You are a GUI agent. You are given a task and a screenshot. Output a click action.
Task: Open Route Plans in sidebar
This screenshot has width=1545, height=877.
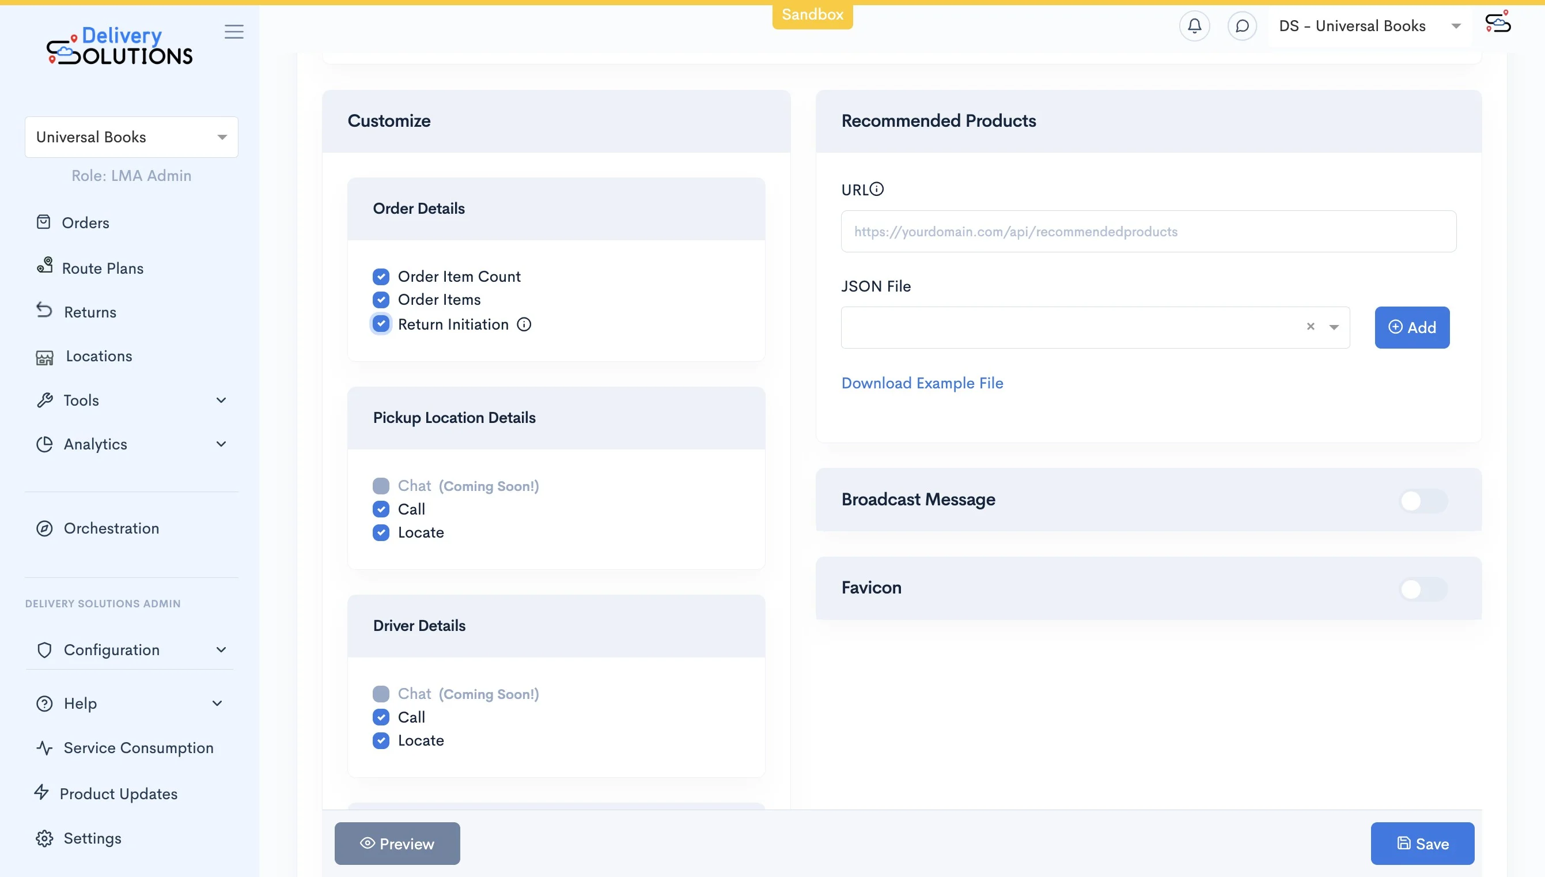click(103, 269)
